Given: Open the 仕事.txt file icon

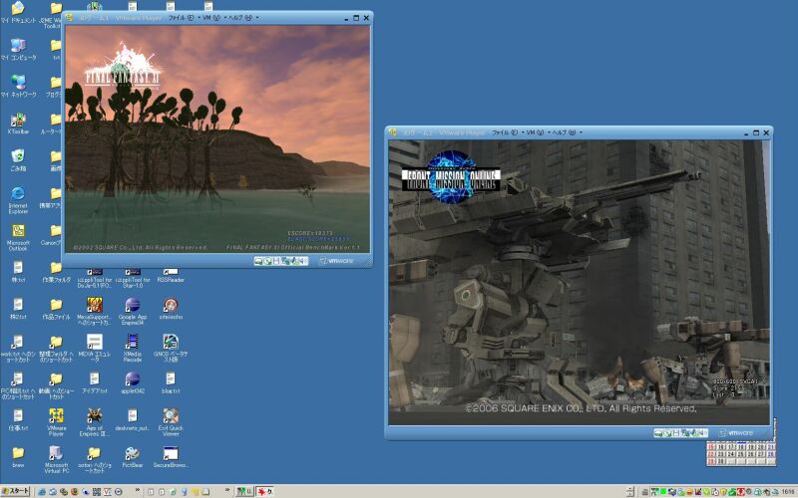Looking at the screenshot, I should pos(18,420).
